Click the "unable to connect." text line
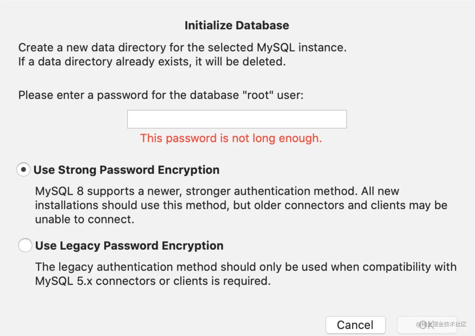 pyautogui.click(x=85, y=219)
